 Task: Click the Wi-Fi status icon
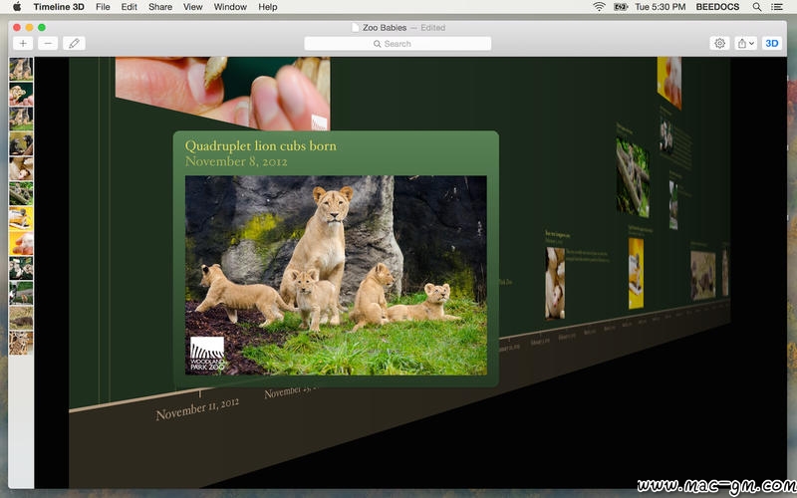point(600,7)
